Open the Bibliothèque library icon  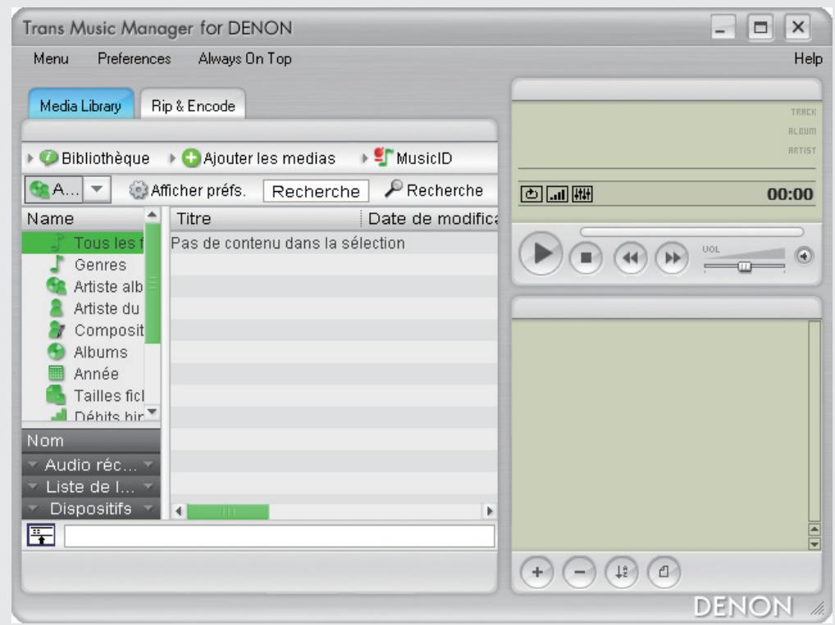click(48, 157)
